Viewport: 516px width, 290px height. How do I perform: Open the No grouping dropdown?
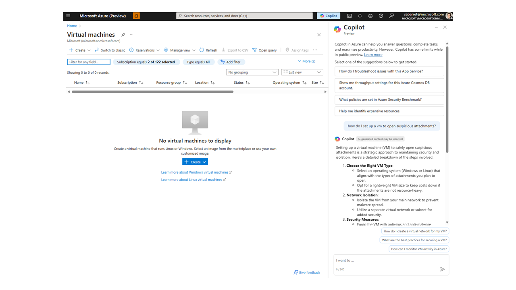(x=252, y=72)
